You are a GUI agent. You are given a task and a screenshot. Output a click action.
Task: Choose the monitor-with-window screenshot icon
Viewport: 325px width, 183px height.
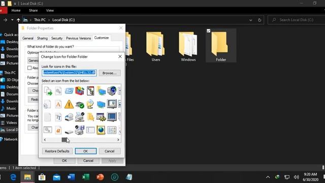pyautogui.click(x=112, y=104)
